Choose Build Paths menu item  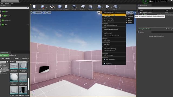[x=114, y=40]
